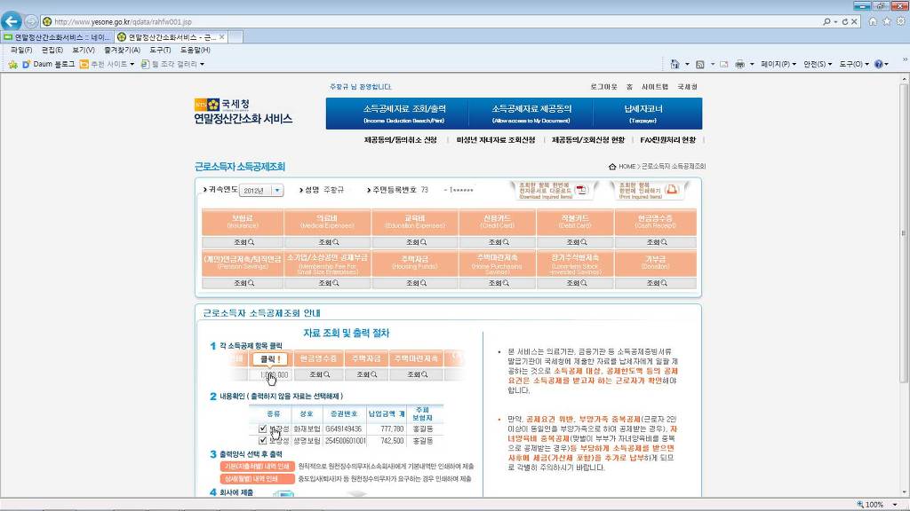Click the 사이트맵 link
Screen dimensions: 910x511
(655, 87)
